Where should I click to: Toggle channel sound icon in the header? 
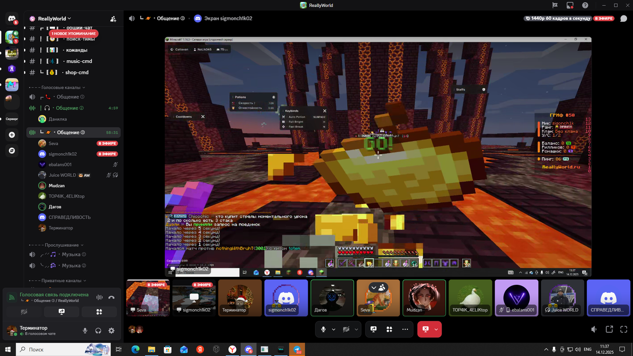[132, 18]
